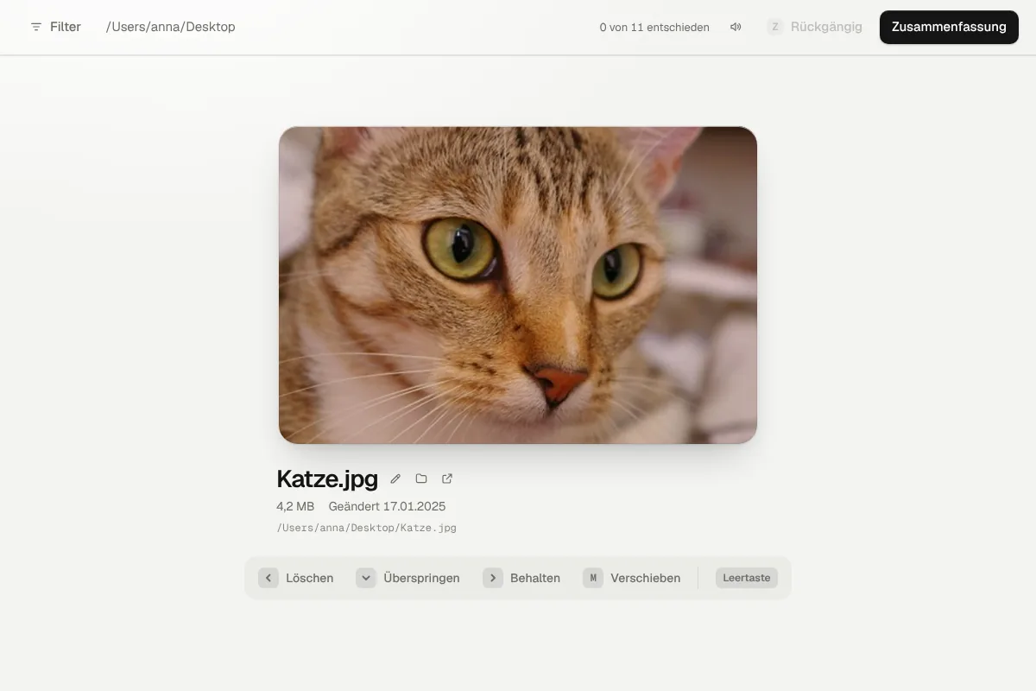The width and height of the screenshot is (1036, 691).
Task: Click the Z keycap beside Rückgängig
Action: 775,27
